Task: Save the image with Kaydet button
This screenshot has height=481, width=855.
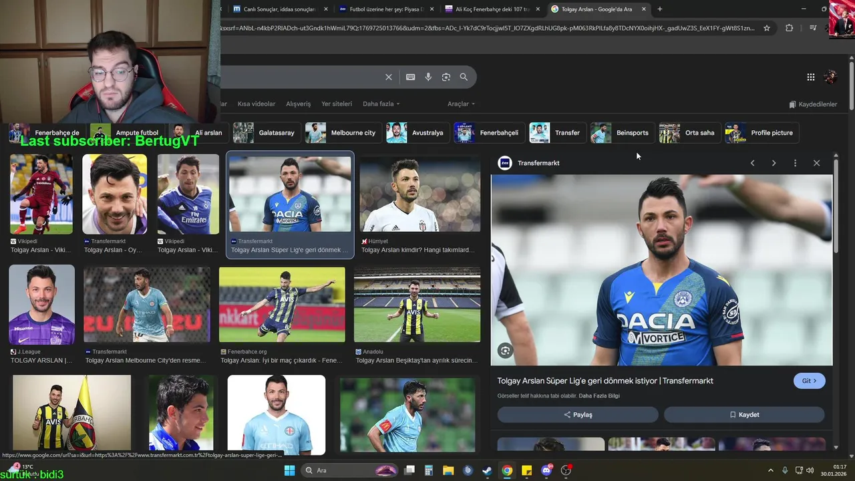Action: (744, 415)
